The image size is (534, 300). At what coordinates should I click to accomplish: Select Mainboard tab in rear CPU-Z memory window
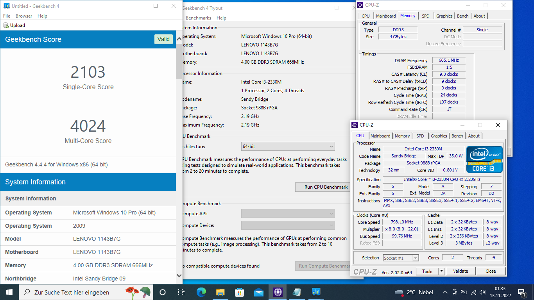[x=386, y=16]
